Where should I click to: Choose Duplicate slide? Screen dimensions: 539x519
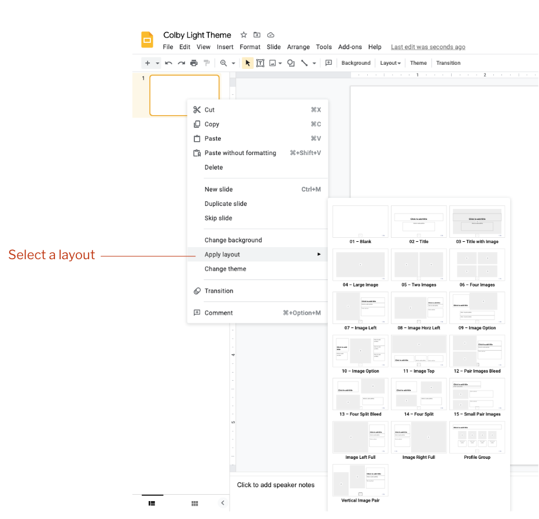[x=257, y=204]
